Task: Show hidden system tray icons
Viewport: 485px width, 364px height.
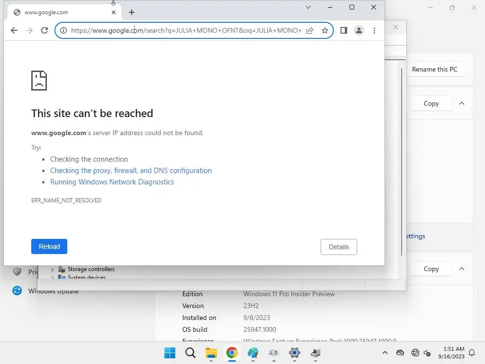Action: point(385,353)
